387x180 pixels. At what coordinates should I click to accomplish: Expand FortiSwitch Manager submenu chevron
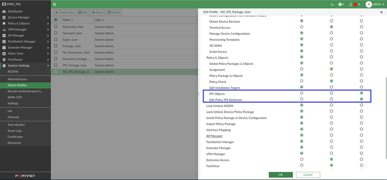(48, 42)
